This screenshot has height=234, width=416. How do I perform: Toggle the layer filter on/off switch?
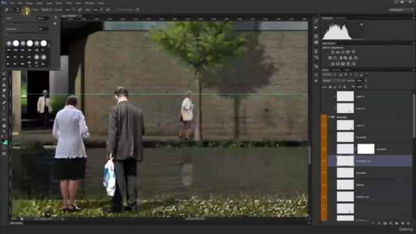[x=367, y=75]
